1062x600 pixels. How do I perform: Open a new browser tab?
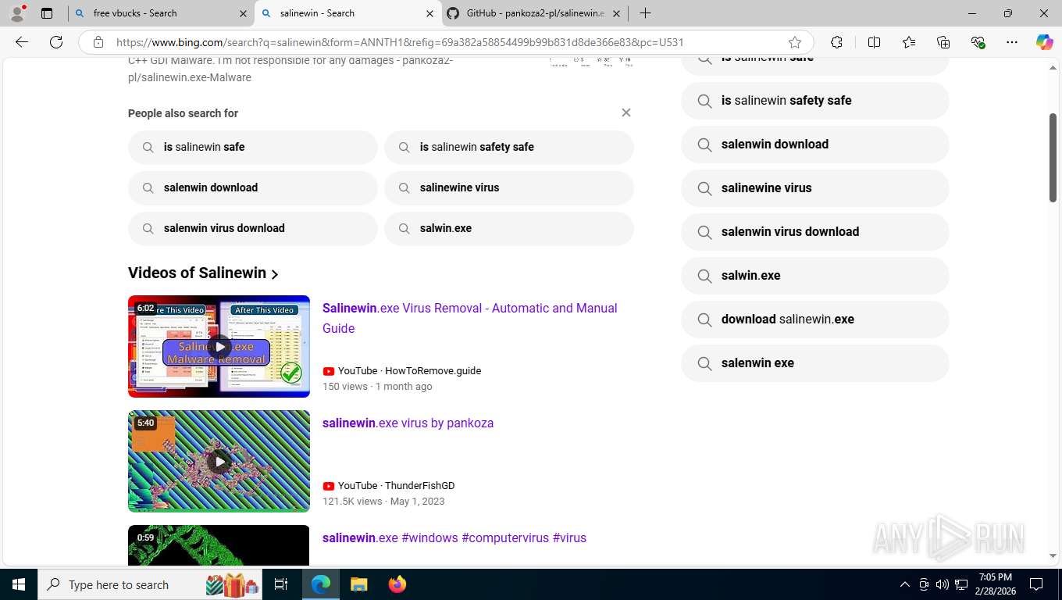pyautogui.click(x=645, y=13)
